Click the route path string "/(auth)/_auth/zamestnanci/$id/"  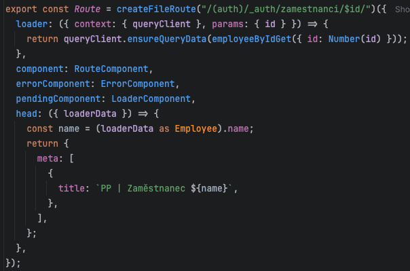click(286, 10)
